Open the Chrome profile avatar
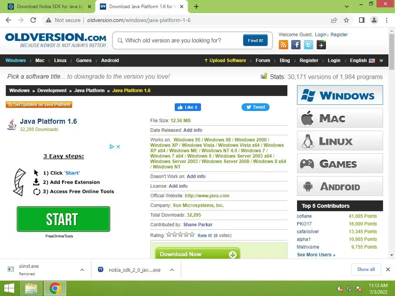 pyautogui.click(x=374, y=20)
